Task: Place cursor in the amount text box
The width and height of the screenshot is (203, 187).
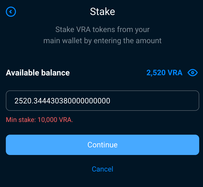Action: click(103, 101)
